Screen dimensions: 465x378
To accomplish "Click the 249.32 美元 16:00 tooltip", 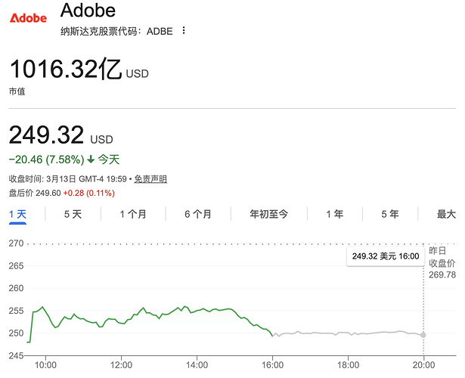I will pyautogui.click(x=386, y=257).
